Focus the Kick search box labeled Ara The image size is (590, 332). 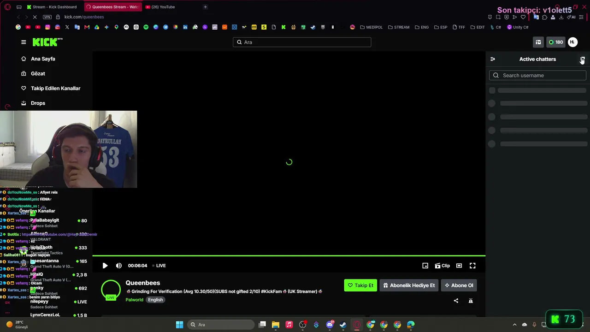(x=302, y=42)
